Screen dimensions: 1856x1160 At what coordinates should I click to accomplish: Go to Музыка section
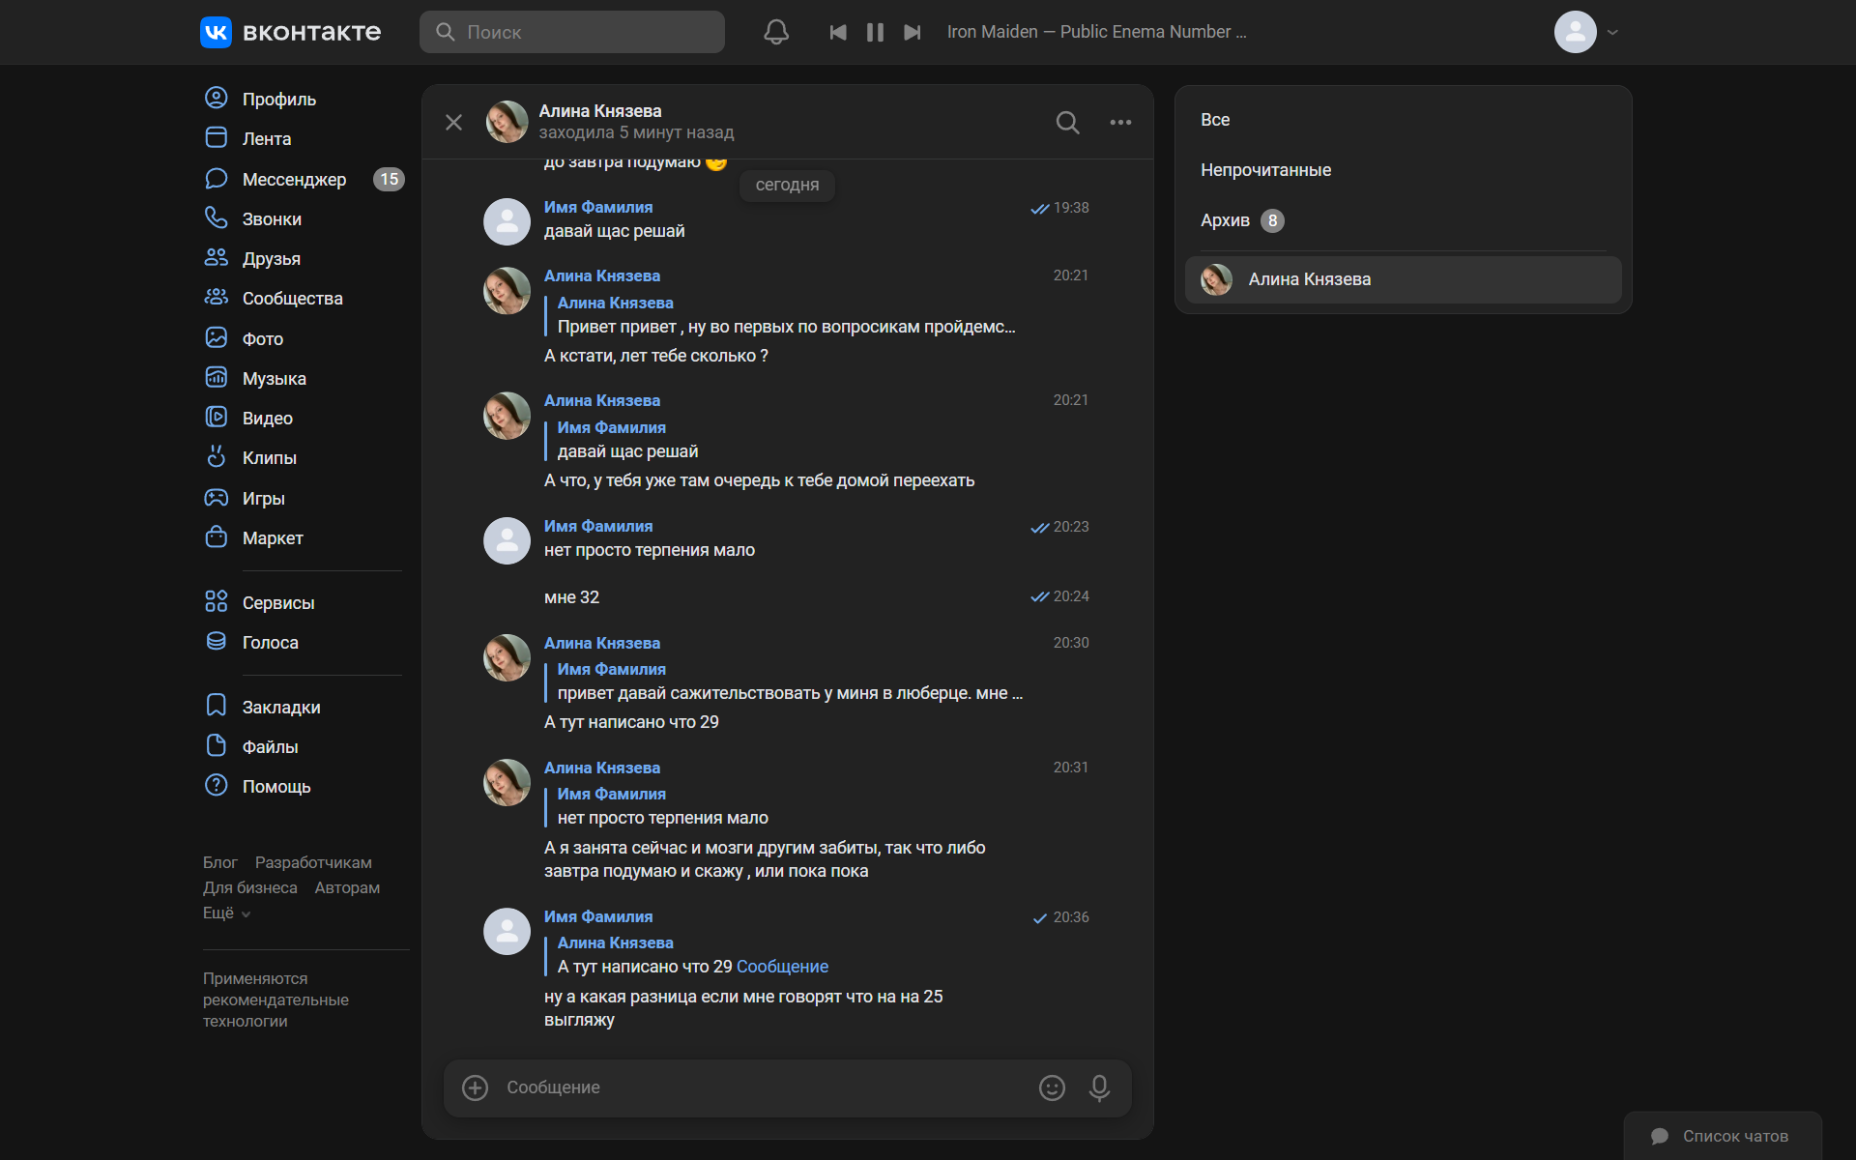click(x=274, y=378)
